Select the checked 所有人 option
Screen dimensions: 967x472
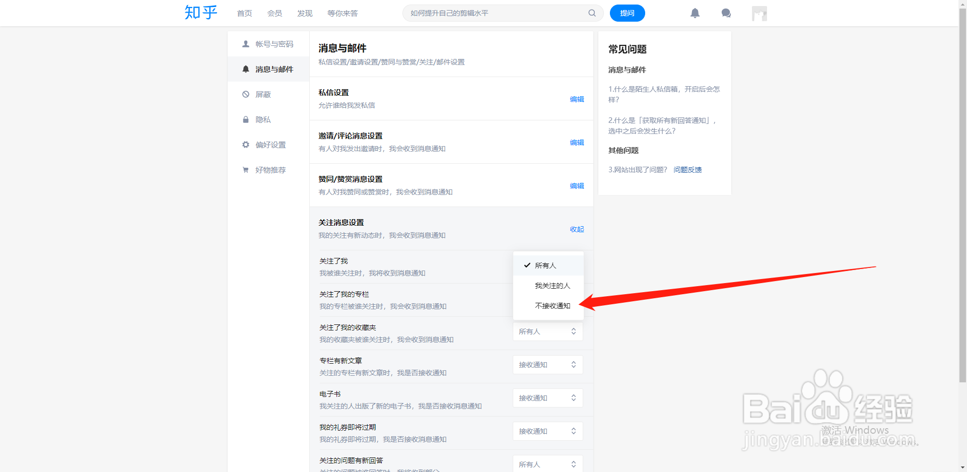point(545,265)
